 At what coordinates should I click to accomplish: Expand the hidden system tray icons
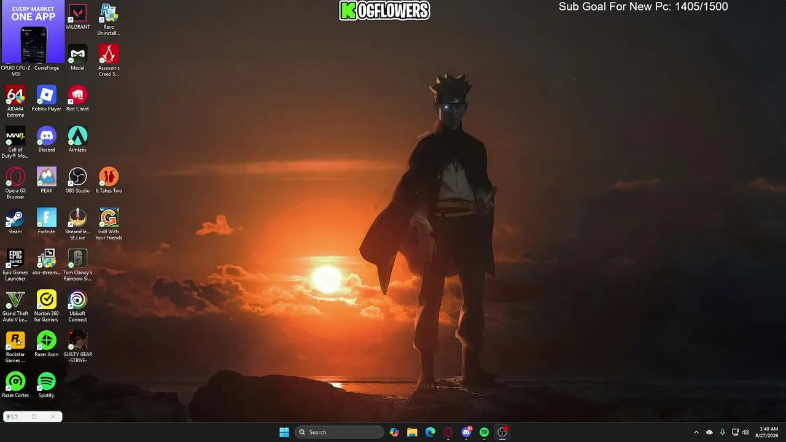(696, 432)
